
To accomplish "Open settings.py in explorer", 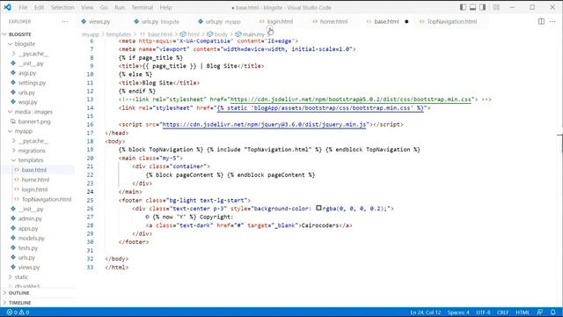I will (32, 83).
